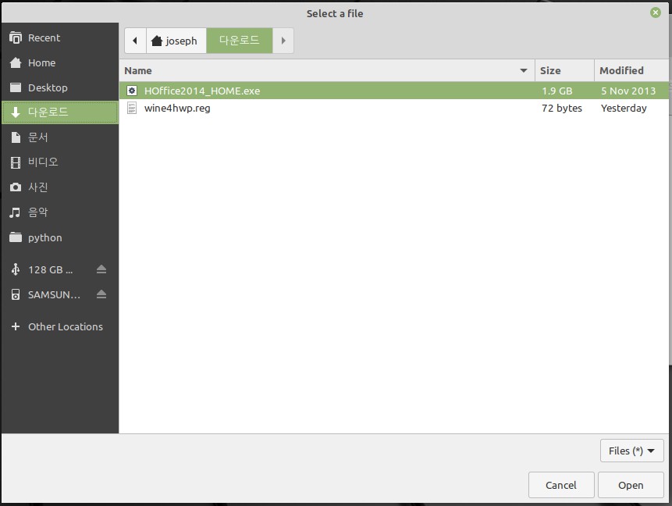Click the Cancel button
672x506 pixels.
click(x=561, y=485)
